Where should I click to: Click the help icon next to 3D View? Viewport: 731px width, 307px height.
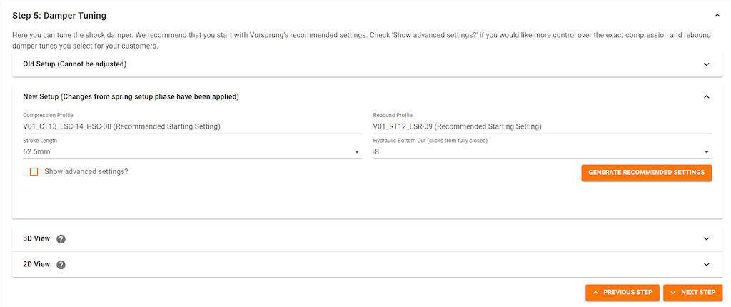tap(61, 239)
